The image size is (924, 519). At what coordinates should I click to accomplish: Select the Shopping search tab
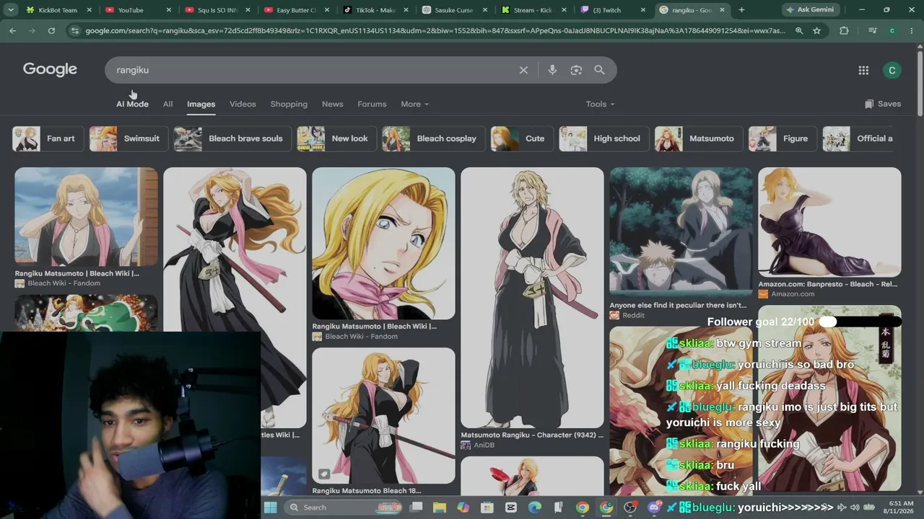(x=289, y=104)
